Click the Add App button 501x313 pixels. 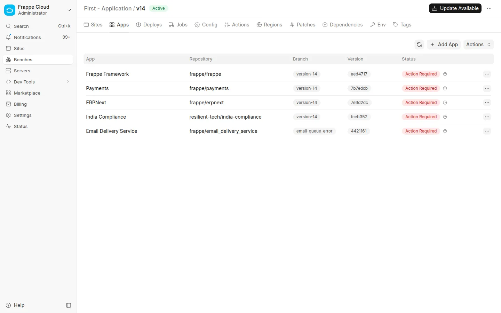[444, 45]
